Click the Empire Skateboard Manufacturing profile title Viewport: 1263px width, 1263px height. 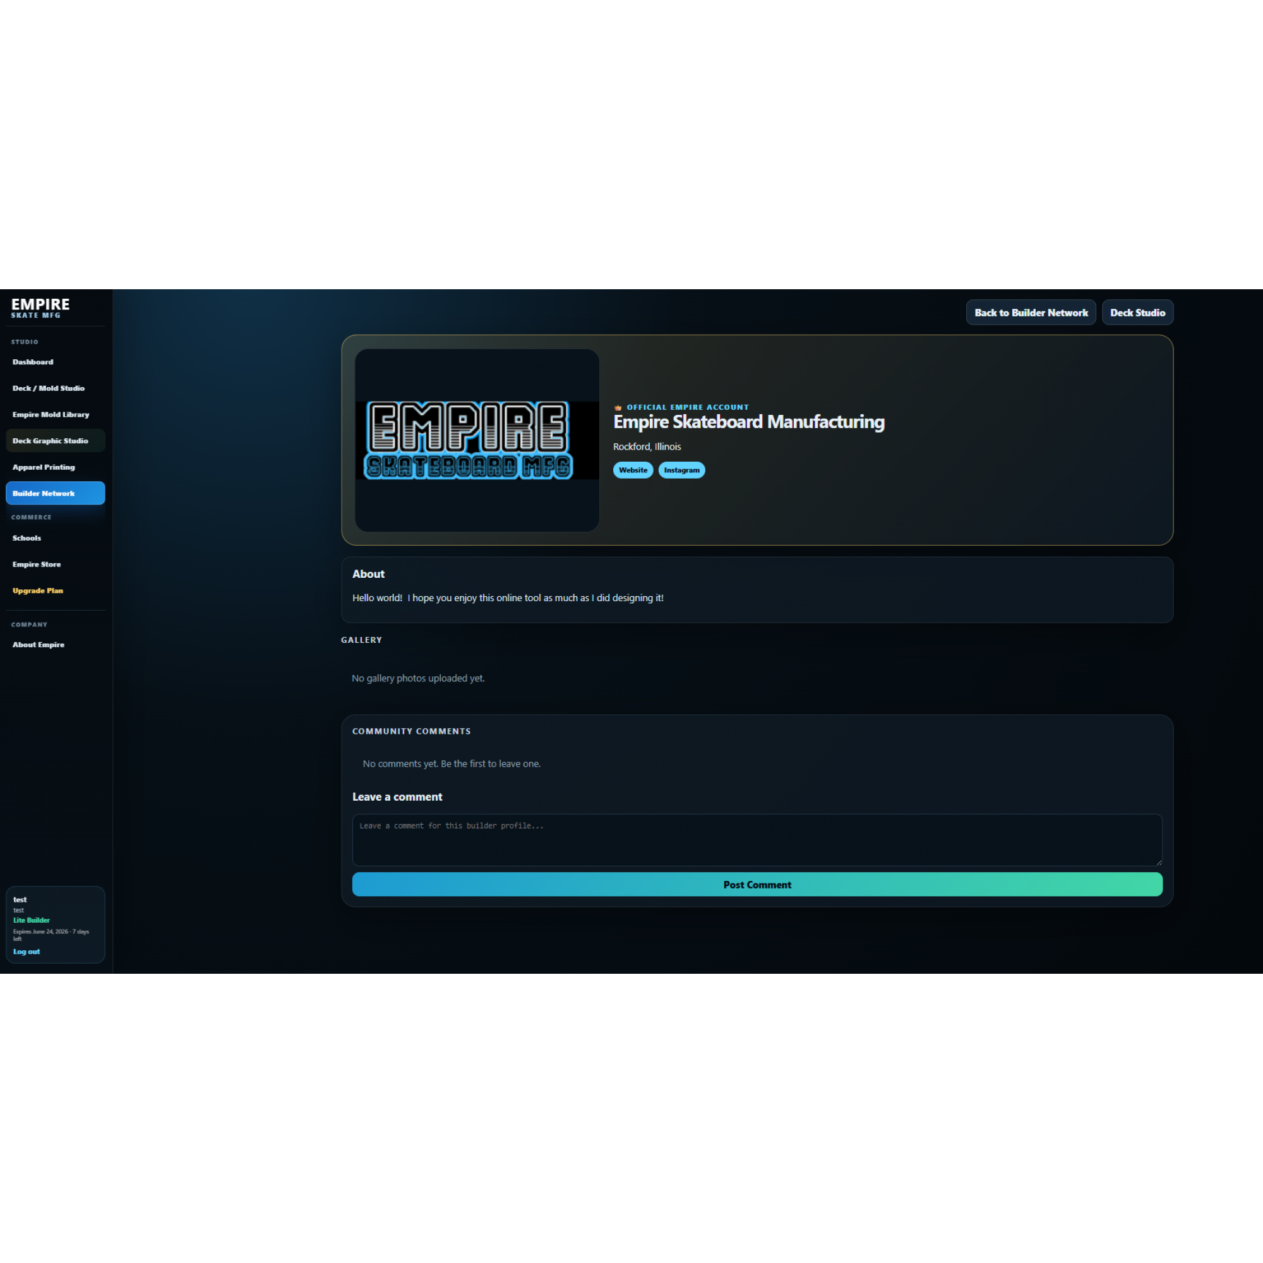point(748,422)
